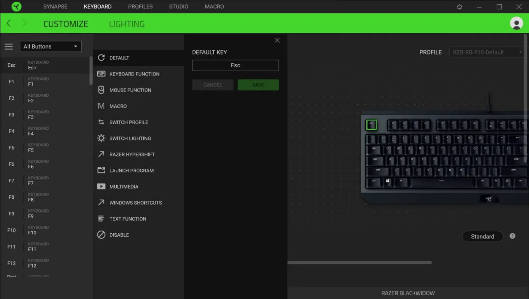Switch to the Synapse tab
This screenshot has height=299, width=529.
click(55, 6)
